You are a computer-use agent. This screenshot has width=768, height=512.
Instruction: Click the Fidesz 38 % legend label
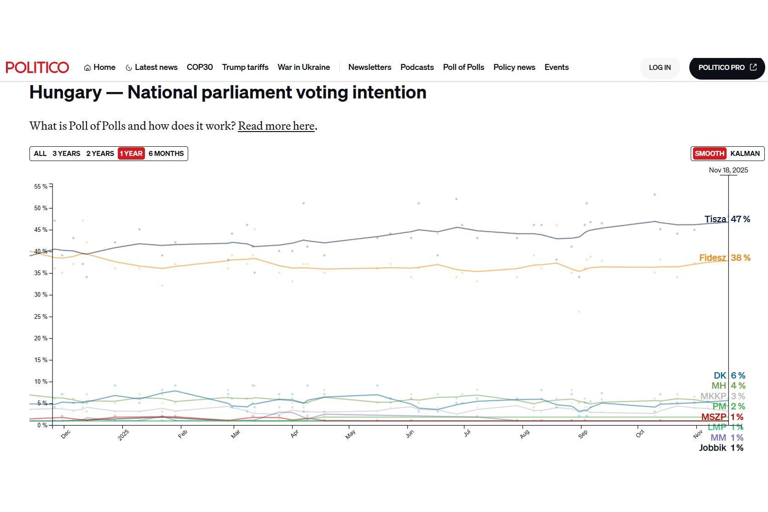pyautogui.click(x=724, y=258)
